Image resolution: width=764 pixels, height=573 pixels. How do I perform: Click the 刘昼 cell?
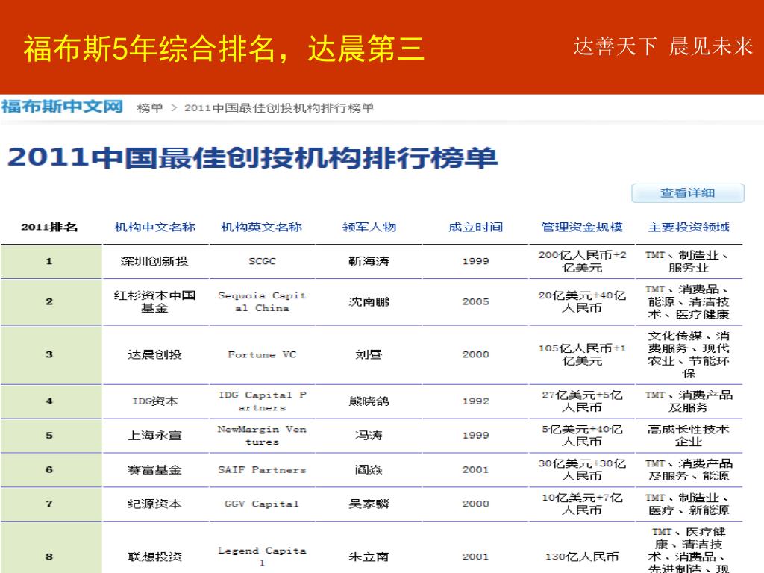click(369, 354)
